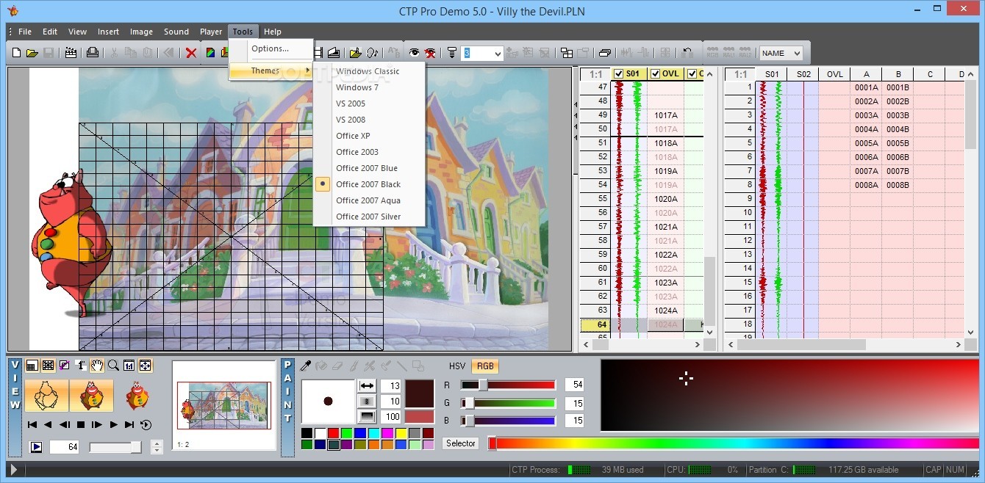Jump to the first frame
The width and height of the screenshot is (985, 483).
[32, 424]
